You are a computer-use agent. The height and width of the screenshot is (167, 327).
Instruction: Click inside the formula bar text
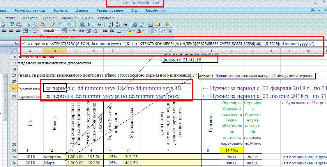click(168, 44)
